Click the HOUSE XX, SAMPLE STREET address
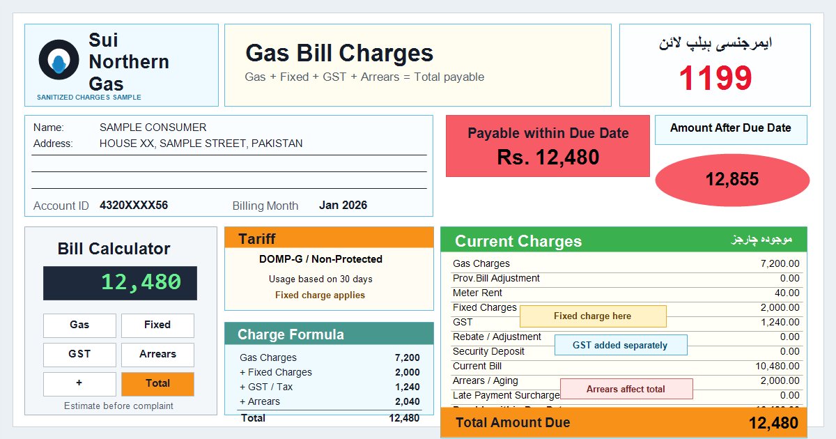Image resolution: width=836 pixels, height=439 pixels. (x=201, y=144)
